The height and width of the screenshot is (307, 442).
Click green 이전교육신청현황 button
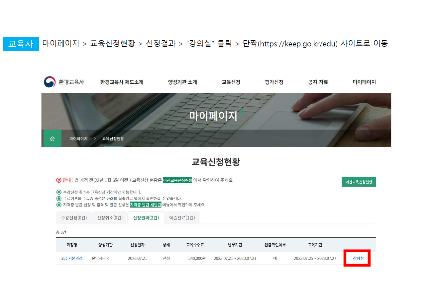[359, 182]
